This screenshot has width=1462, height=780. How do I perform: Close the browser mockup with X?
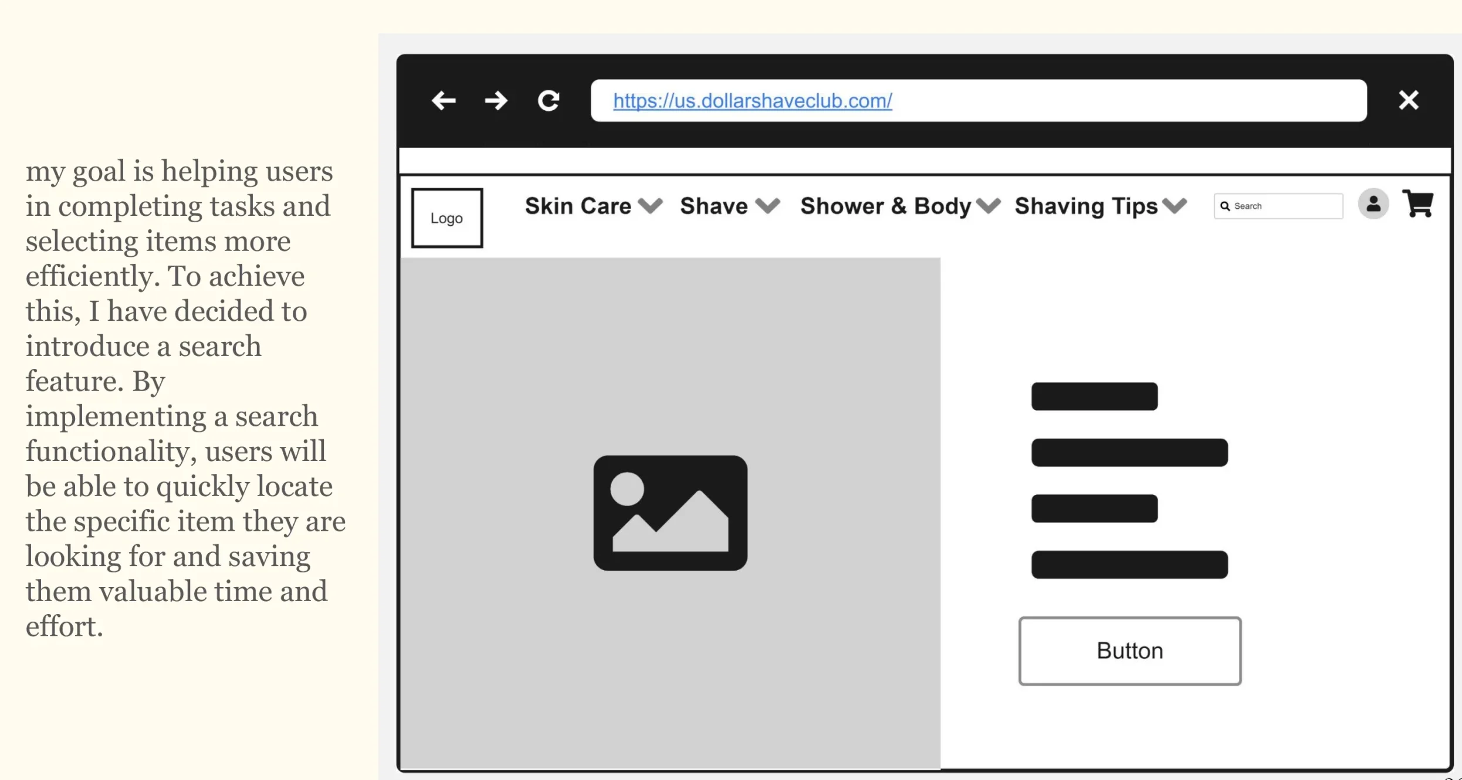pos(1408,100)
